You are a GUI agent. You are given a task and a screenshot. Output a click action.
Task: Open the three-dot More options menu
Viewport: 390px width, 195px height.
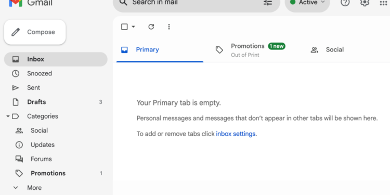[x=169, y=27]
